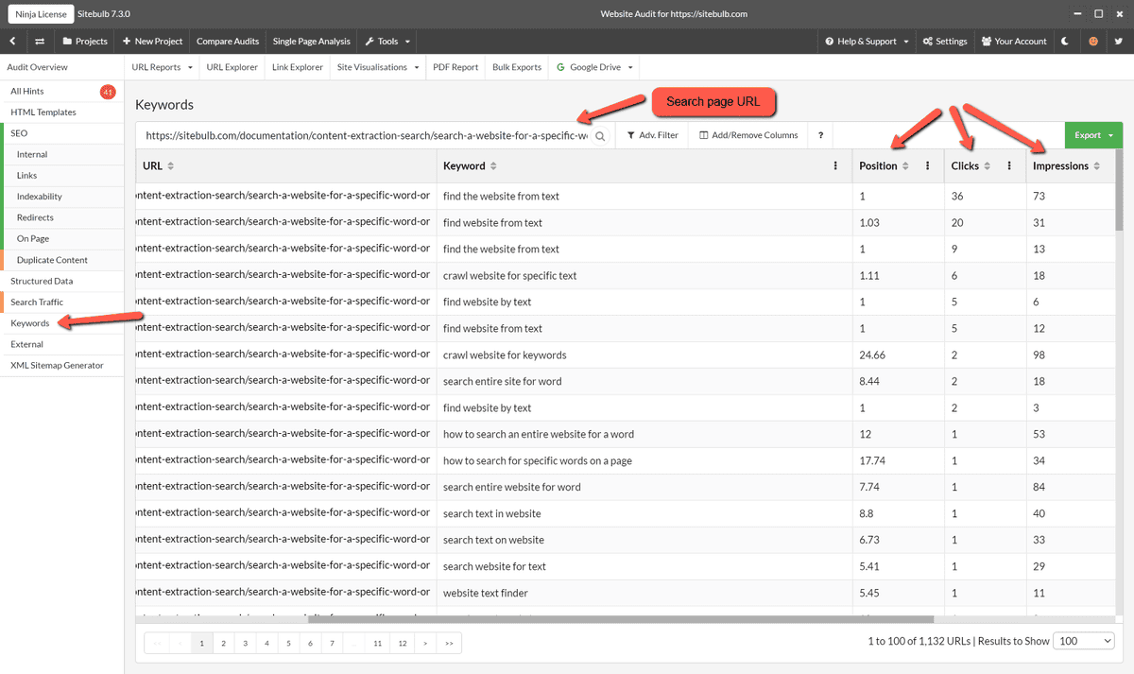Go back using the left chevron icon
The image size is (1134, 674).
[13, 42]
